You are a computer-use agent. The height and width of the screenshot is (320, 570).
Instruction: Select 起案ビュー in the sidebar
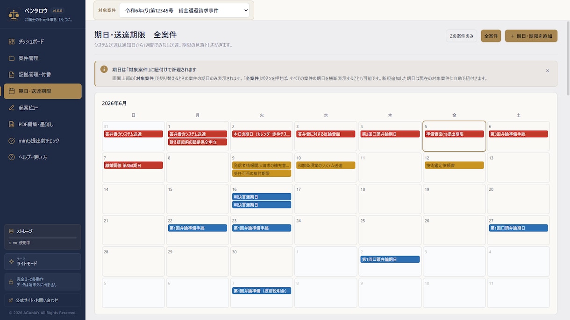[43, 108]
